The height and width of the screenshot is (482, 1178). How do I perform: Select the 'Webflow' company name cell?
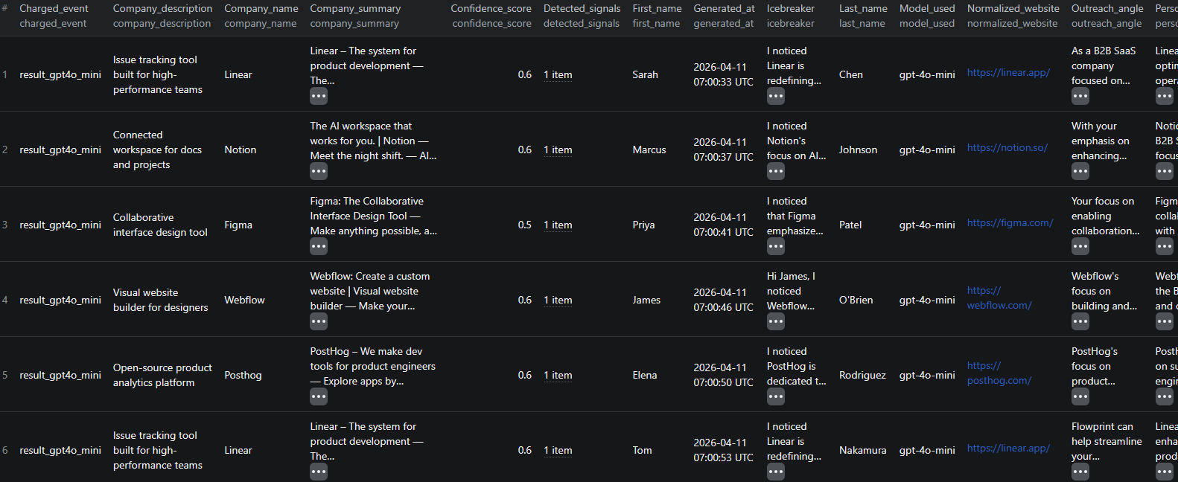[244, 300]
